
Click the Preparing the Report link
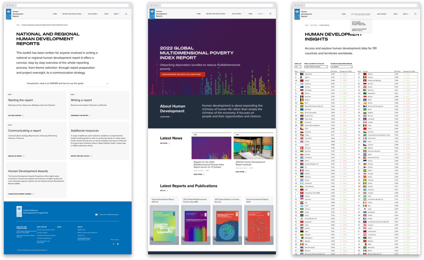[x=81, y=115]
